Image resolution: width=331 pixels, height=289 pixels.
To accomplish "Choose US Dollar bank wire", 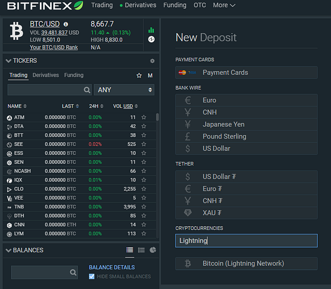I will [247, 148].
